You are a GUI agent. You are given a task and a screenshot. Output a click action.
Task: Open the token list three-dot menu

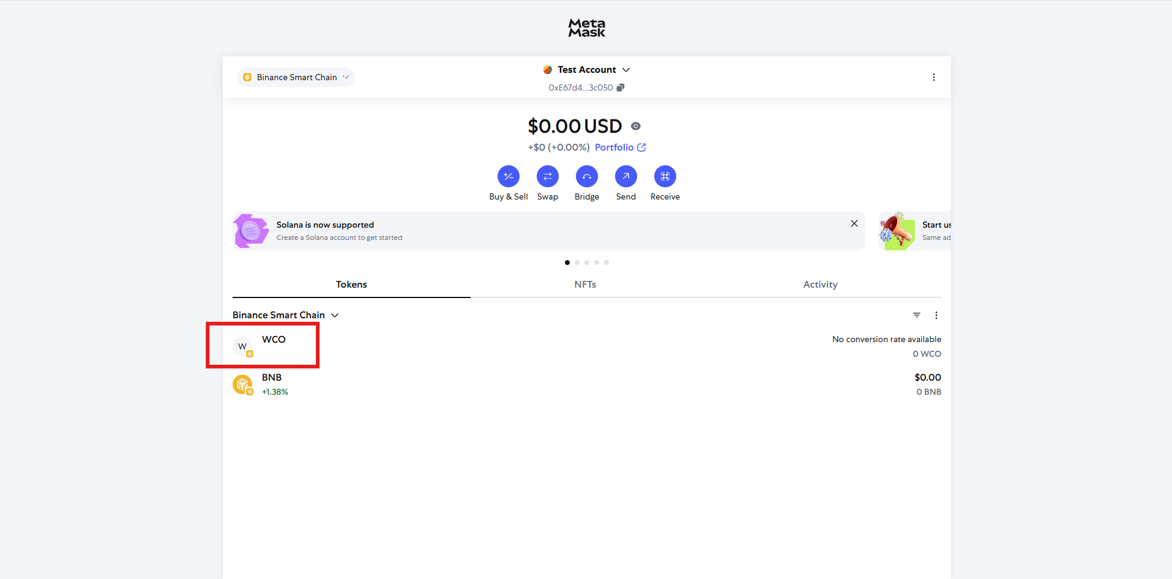coord(936,315)
